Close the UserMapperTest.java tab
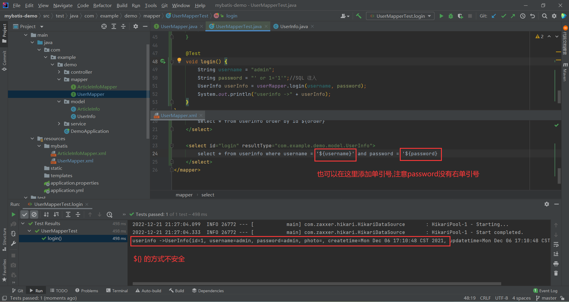 [266, 27]
